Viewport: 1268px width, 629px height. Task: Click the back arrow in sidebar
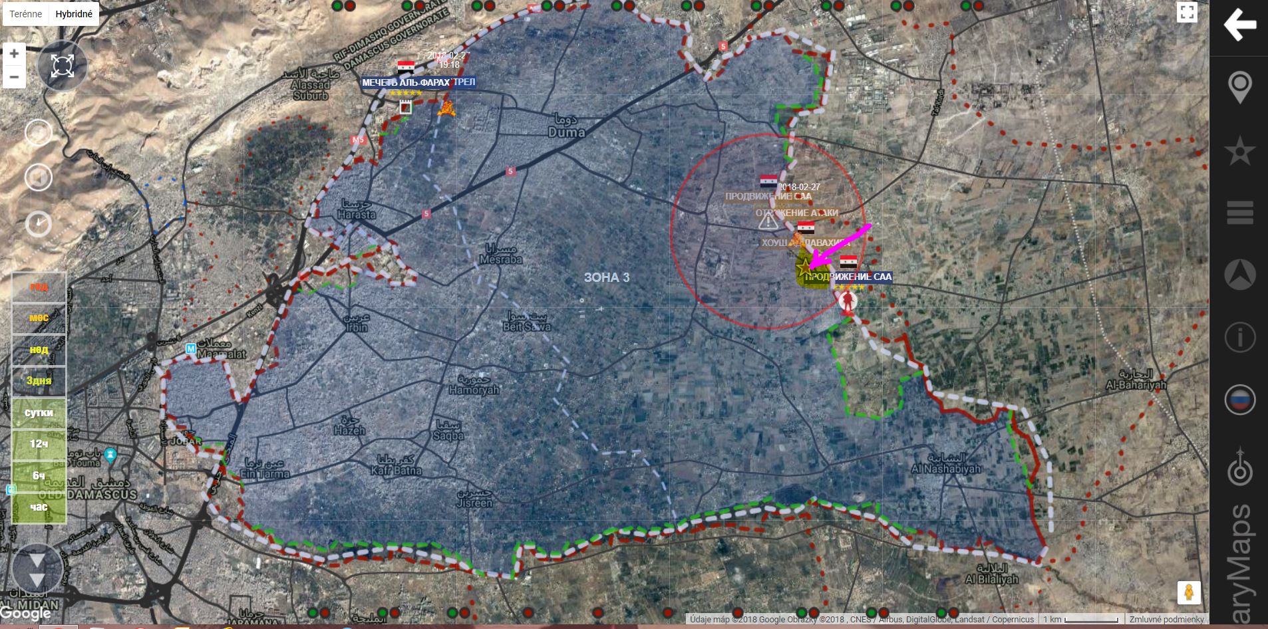[1239, 25]
